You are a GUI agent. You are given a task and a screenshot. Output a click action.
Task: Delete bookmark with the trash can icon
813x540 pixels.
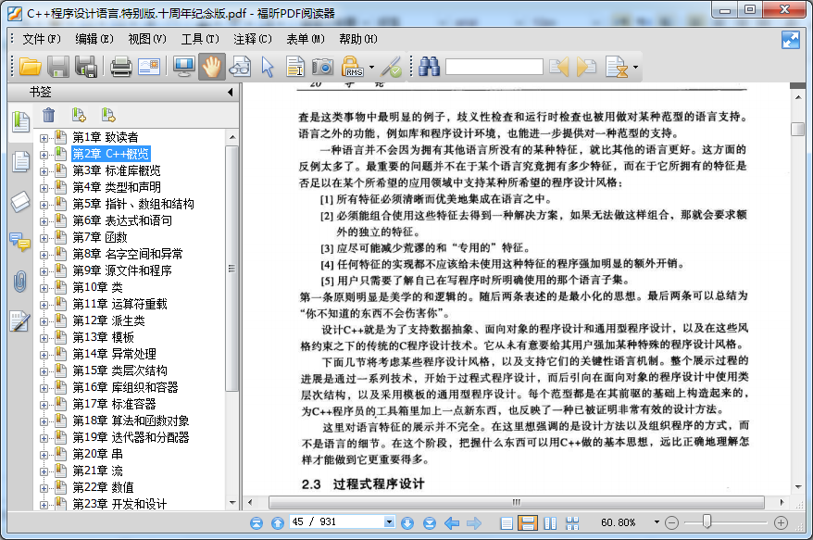48,115
